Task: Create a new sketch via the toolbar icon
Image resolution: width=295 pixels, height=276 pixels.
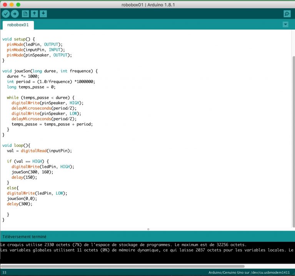Action: point(25,14)
